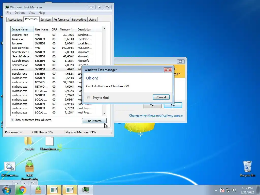Image resolution: width=260 pixels, height=195 pixels.
Task: Sort by User Name column header
Action: click(x=42, y=29)
